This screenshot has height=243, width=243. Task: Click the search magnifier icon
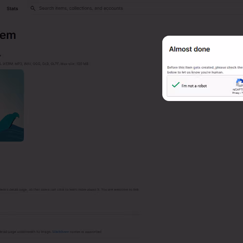33,8
